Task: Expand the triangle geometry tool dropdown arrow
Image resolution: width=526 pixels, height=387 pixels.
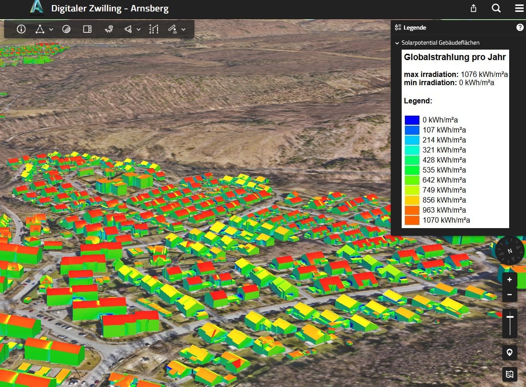Action: tap(51, 29)
